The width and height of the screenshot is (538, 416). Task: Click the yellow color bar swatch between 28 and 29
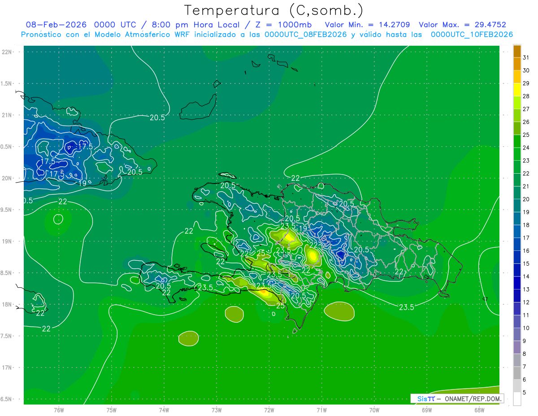517,90
